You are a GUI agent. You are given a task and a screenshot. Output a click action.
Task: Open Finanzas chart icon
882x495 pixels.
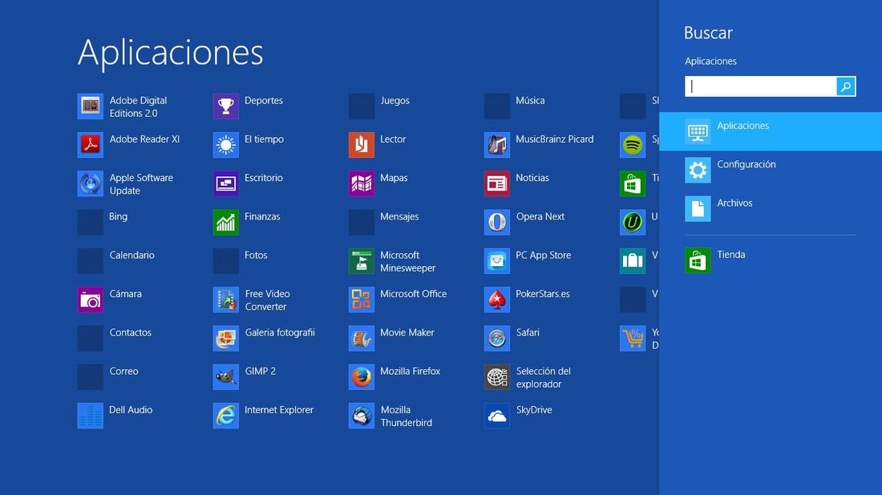click(x=225, y=222)
